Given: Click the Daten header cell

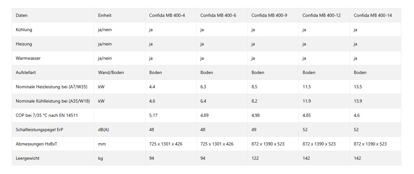Looking at the screenshot, I should 22,15.
